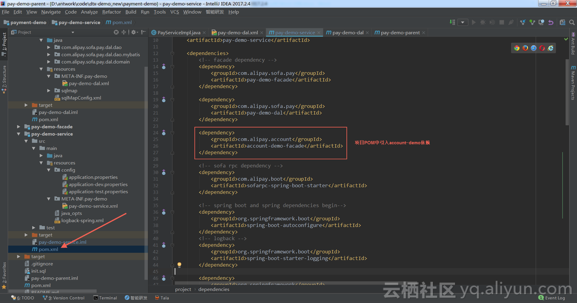
Task: Switch to PayServiceImpl.java tab
Action: click(x=178, y=32)
